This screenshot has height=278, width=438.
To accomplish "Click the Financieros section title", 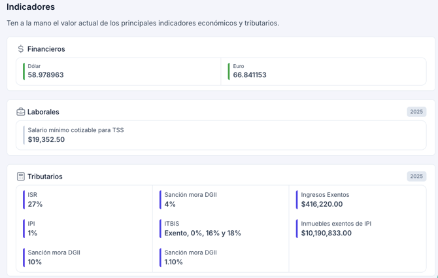I will coord(46,49).
